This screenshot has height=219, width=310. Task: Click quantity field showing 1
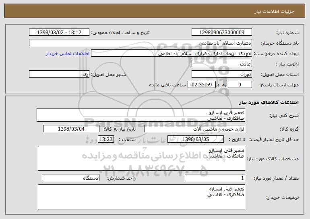coord(215,178)
